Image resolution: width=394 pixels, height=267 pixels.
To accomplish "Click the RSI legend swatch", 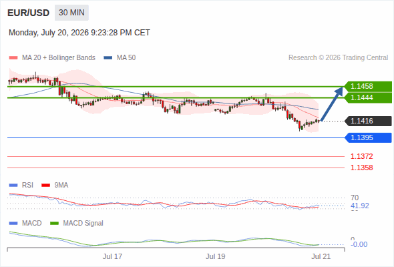I will (x=13, y=186).
